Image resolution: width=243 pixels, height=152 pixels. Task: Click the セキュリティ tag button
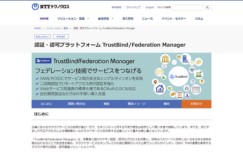(42, 36)
